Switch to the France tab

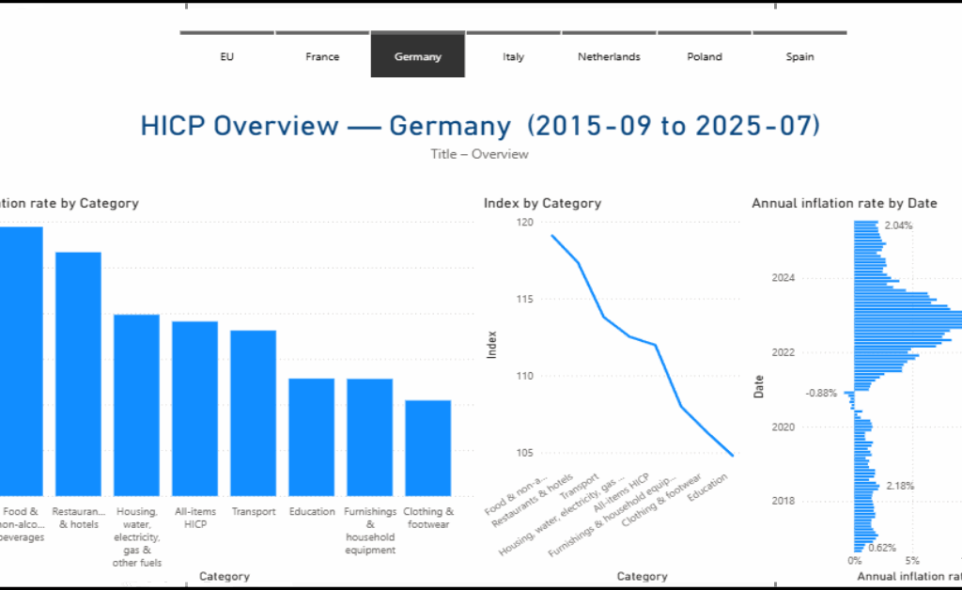pyautogui.click(x=321, y=56)
